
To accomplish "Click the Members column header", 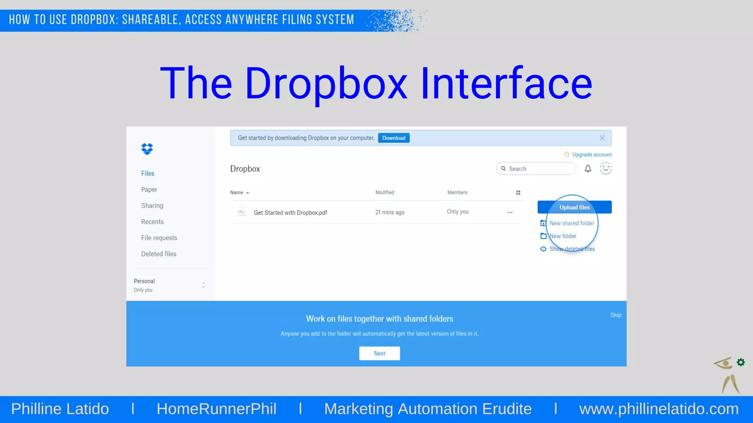I will [457, 192].
